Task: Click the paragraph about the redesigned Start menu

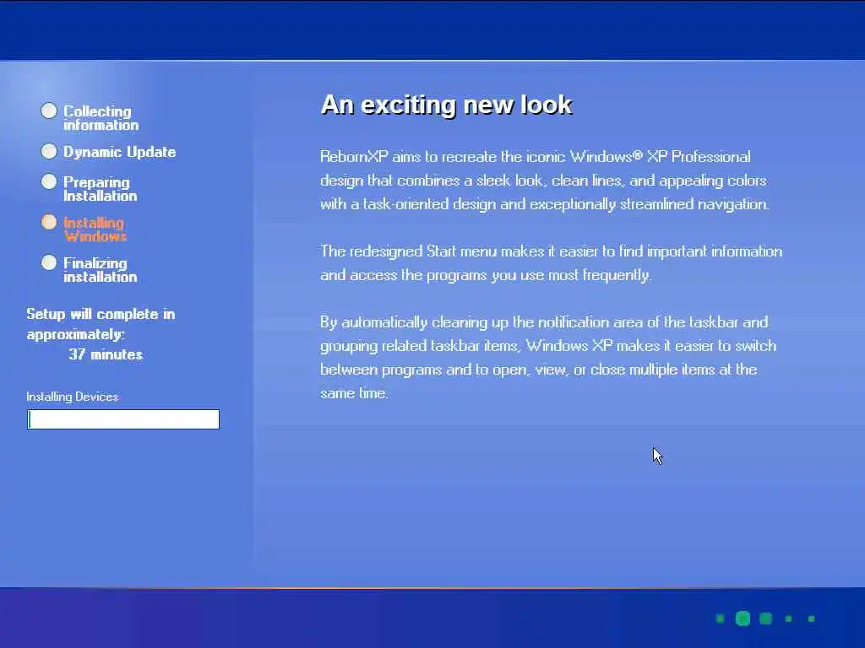Action: [x=551, y=263]
